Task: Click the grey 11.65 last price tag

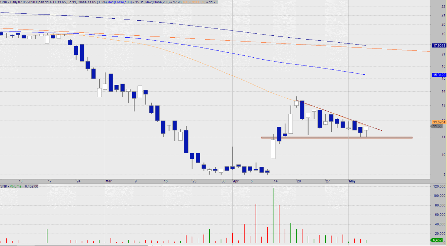Action: tap(438, 126)
